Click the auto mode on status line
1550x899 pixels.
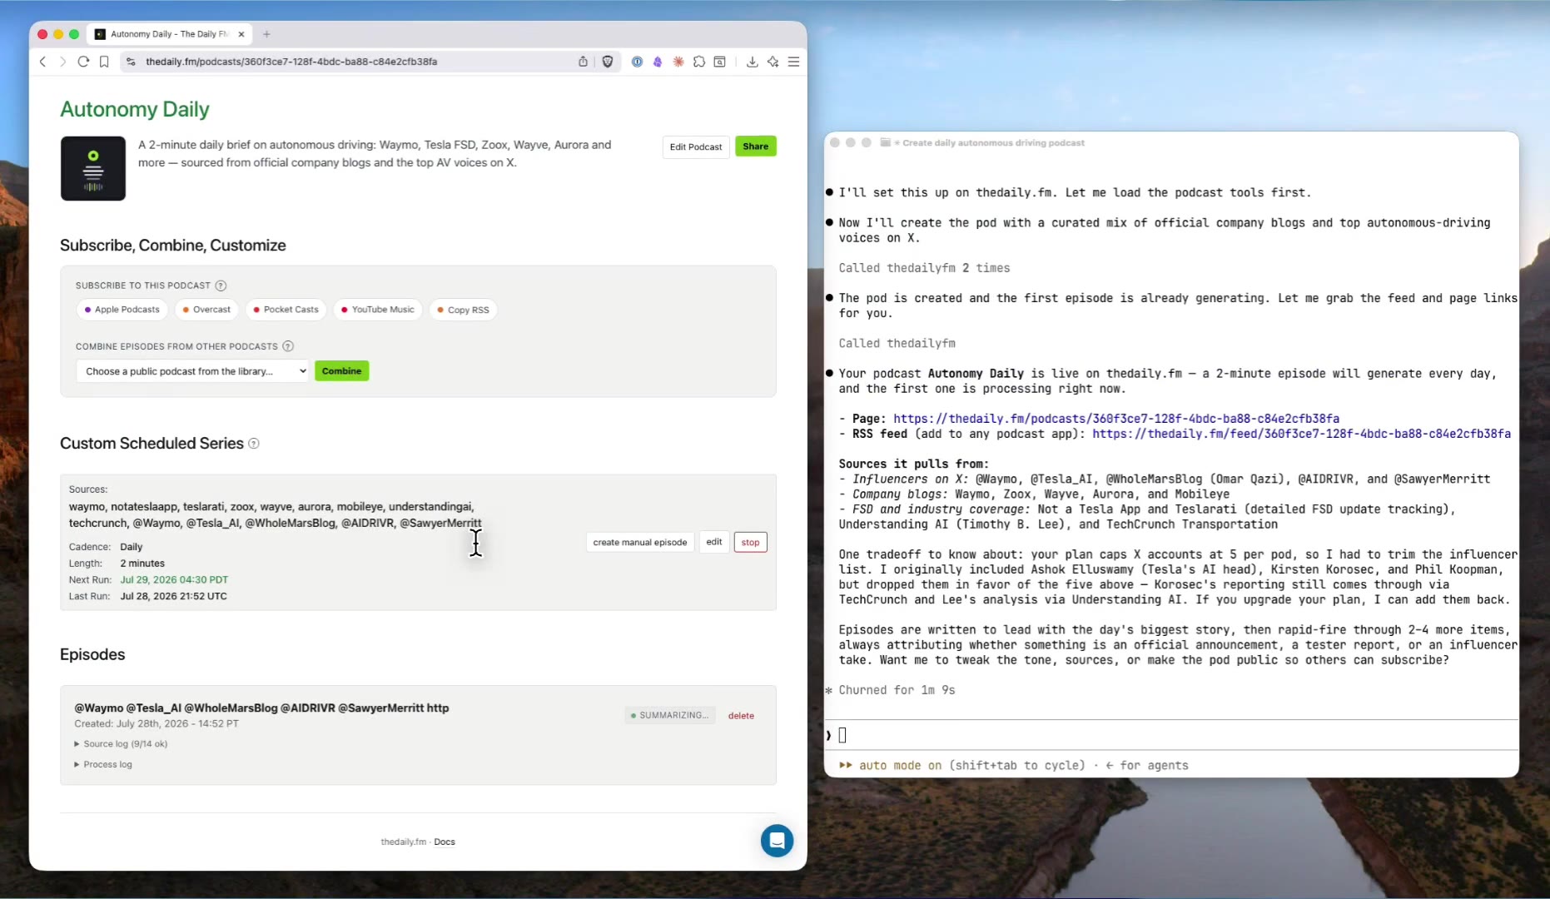[1014, 766]
